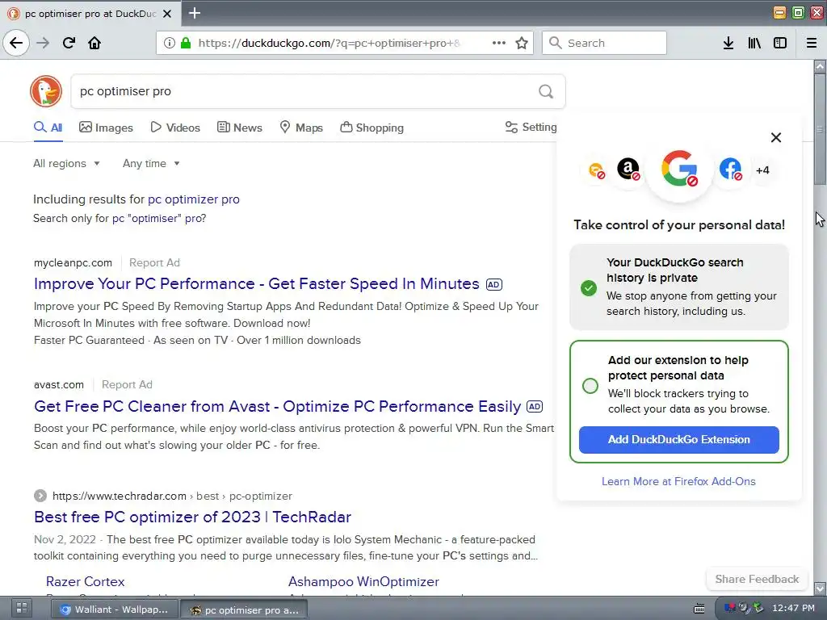This screenshot has height=620, width=827.
Task: Click the keyboard icon in system tray
Action: coord(699,609)
